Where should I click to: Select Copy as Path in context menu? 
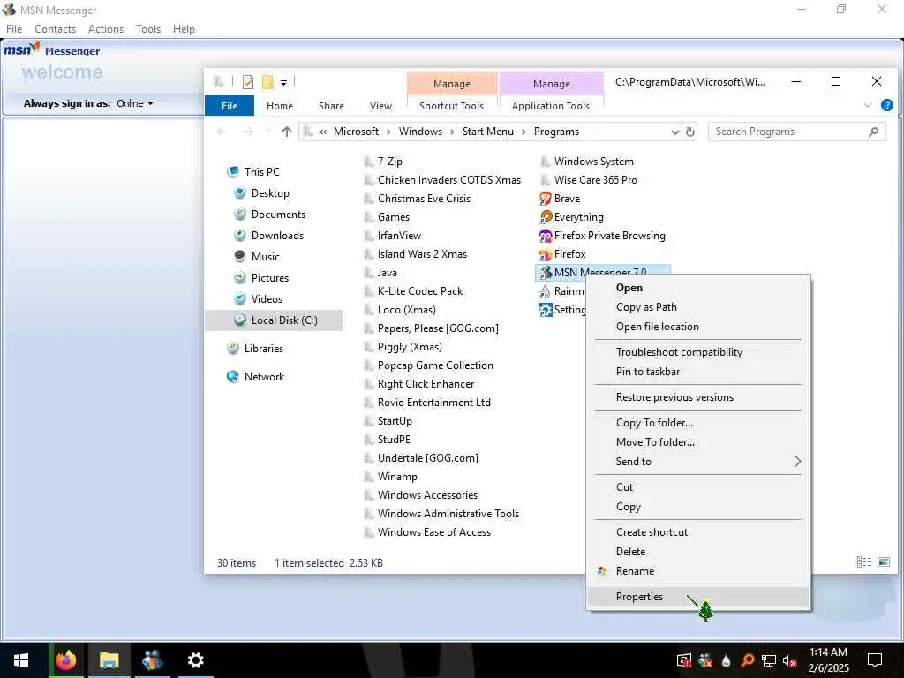(x=697, y=307)
